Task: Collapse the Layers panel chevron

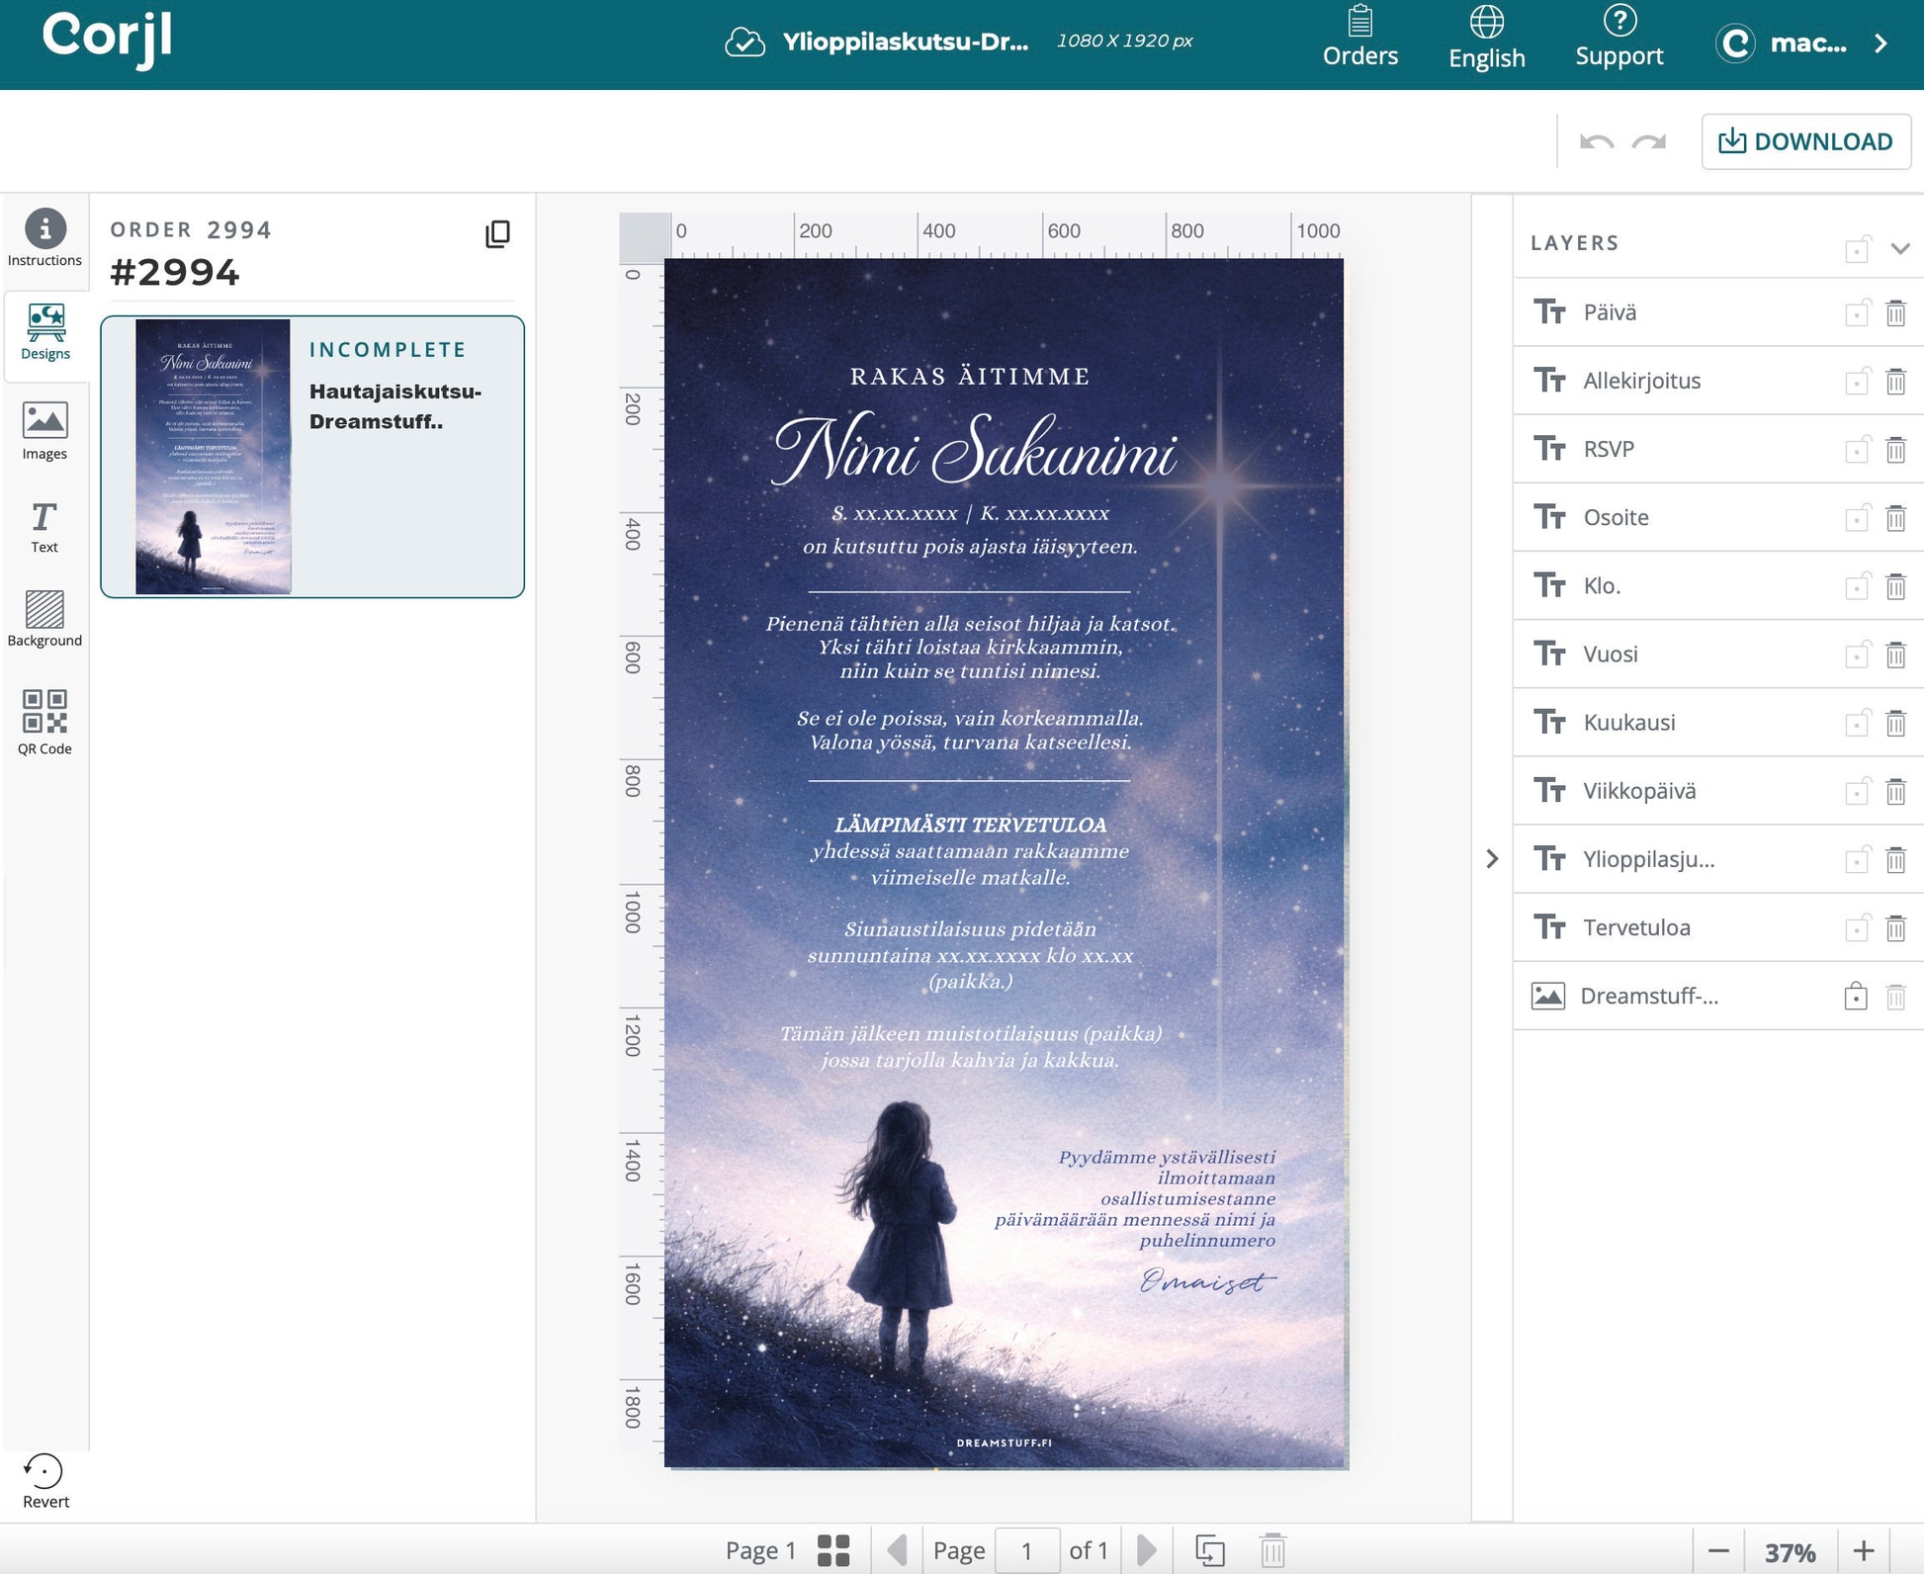Action: [x=1899, y=248]
